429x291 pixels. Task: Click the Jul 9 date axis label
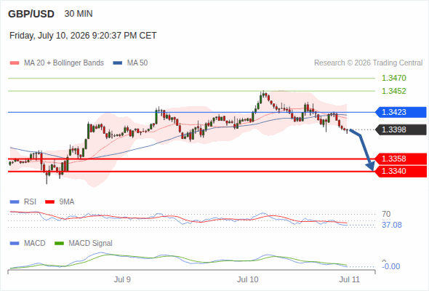[122, 279]
